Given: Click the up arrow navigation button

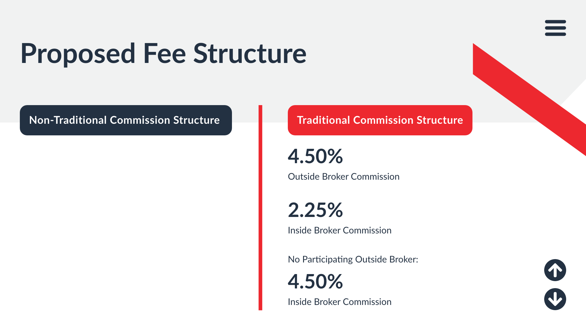Looking at the screenshot, I should [555, 270].
